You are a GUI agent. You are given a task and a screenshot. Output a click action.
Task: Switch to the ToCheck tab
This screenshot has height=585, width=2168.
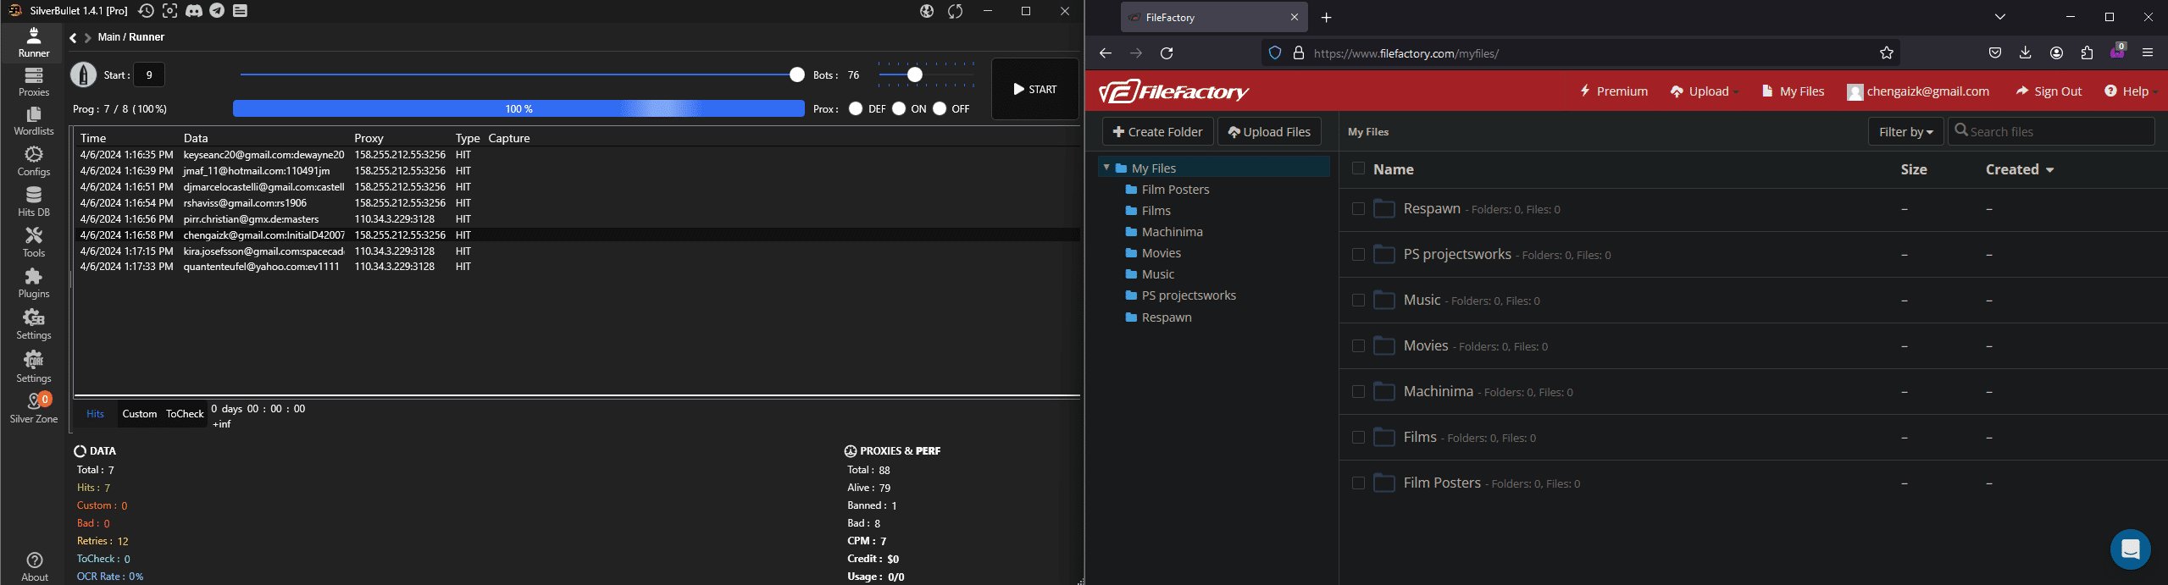tap(185, 414)
